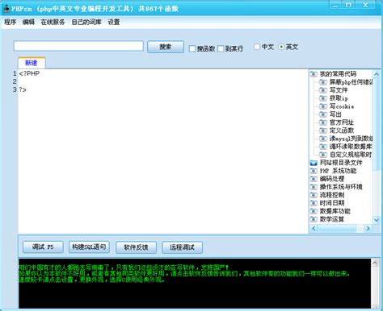Click the icon next to 定义函数

323,131
